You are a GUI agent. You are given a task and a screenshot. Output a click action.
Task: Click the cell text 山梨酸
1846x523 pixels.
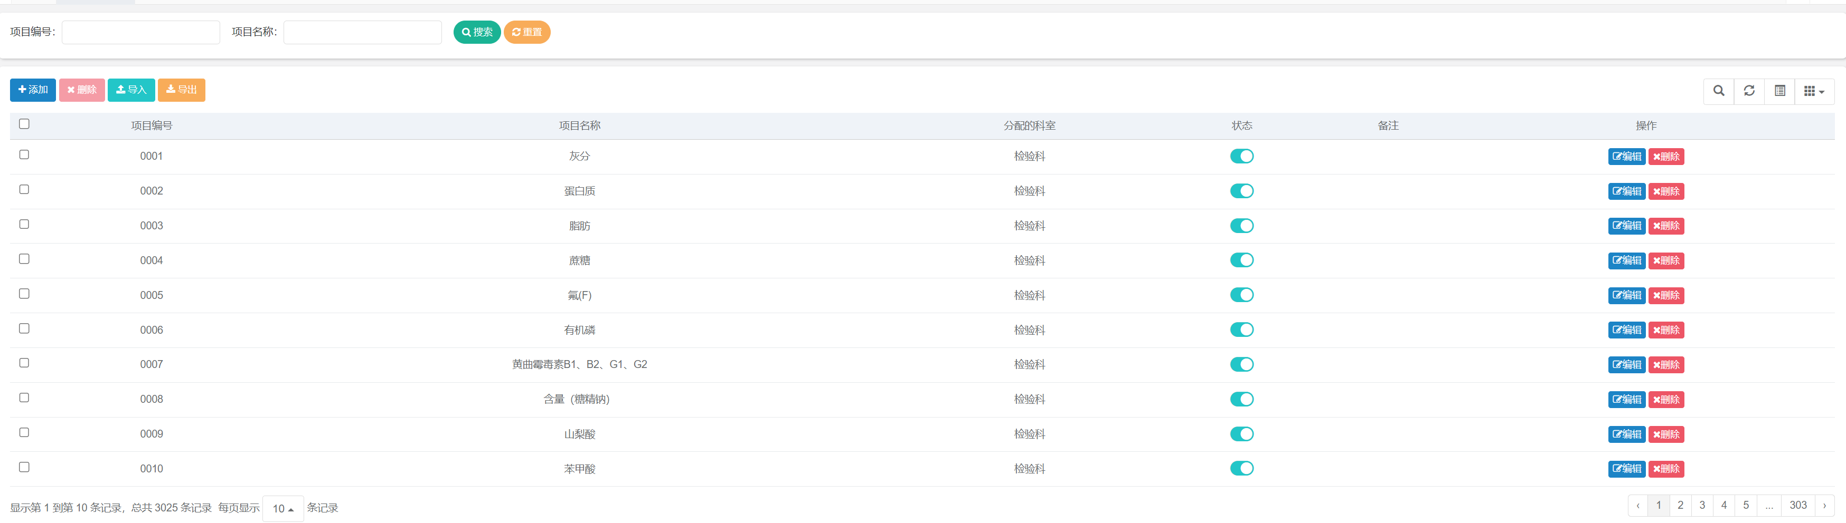click(580, 434)
